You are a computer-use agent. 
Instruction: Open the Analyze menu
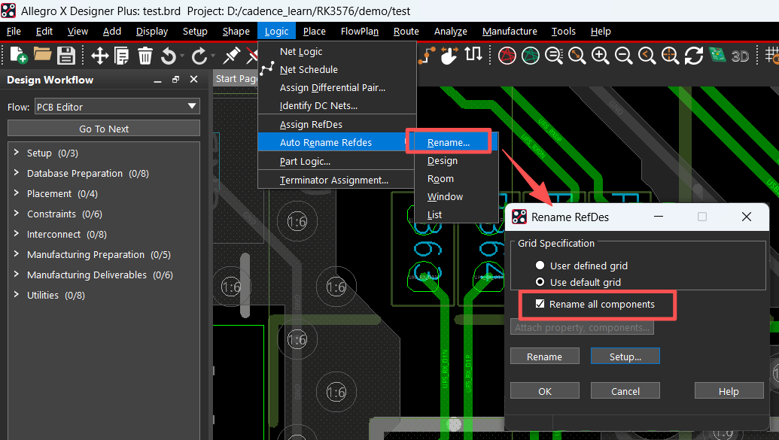(450, 32)
